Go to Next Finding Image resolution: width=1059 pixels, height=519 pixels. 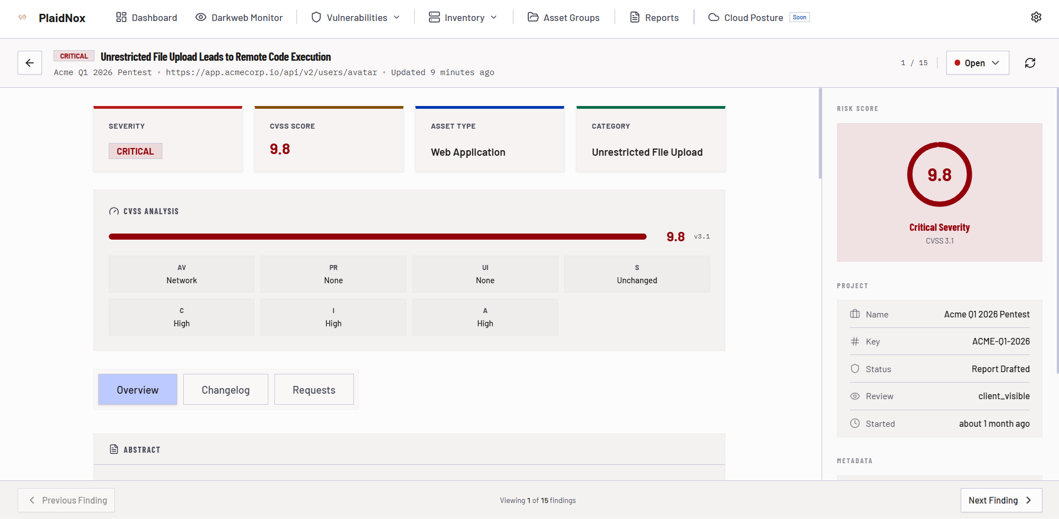click(x=1000, y=500)
